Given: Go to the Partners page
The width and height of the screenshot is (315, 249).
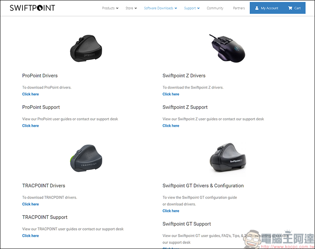Looking at the screenshot, I should 239,8.
